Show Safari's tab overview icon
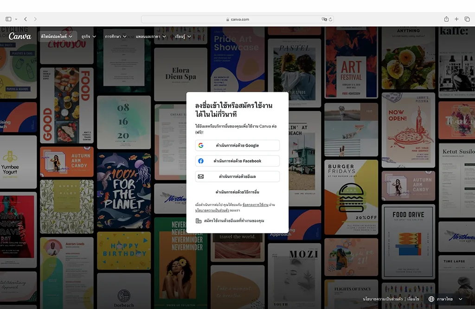Screen dimensions: 475x309 (x=467, y=19)
